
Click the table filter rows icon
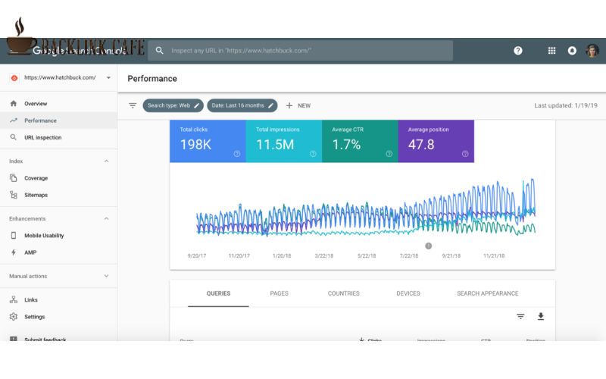[520, 316]
